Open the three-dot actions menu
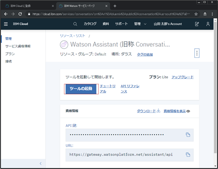 (x=197, y=53)
